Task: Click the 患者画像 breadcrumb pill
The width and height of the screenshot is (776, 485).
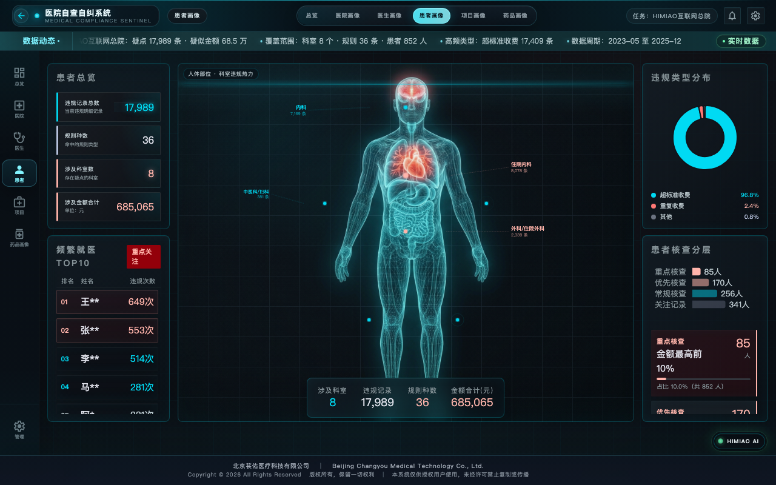Action: pos(187,16)
